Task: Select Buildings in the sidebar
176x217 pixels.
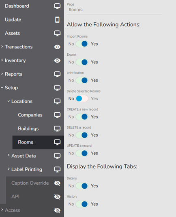Action: click(x=28, y=129)
